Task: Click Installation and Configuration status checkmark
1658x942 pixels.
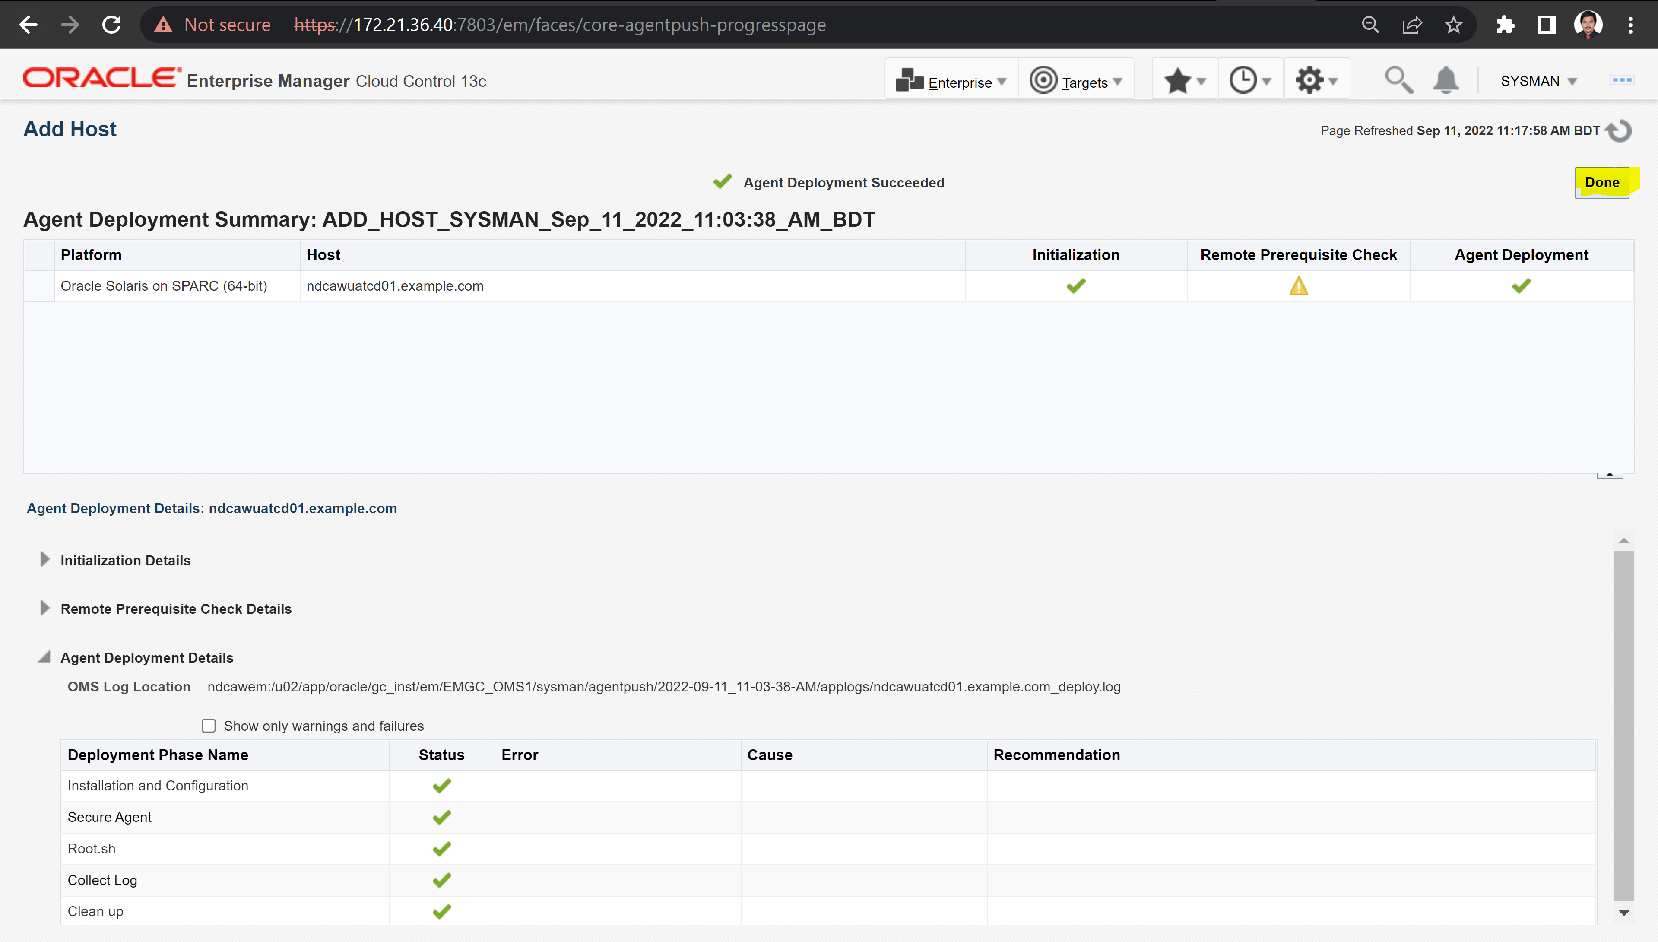Action: pos(442,786)
